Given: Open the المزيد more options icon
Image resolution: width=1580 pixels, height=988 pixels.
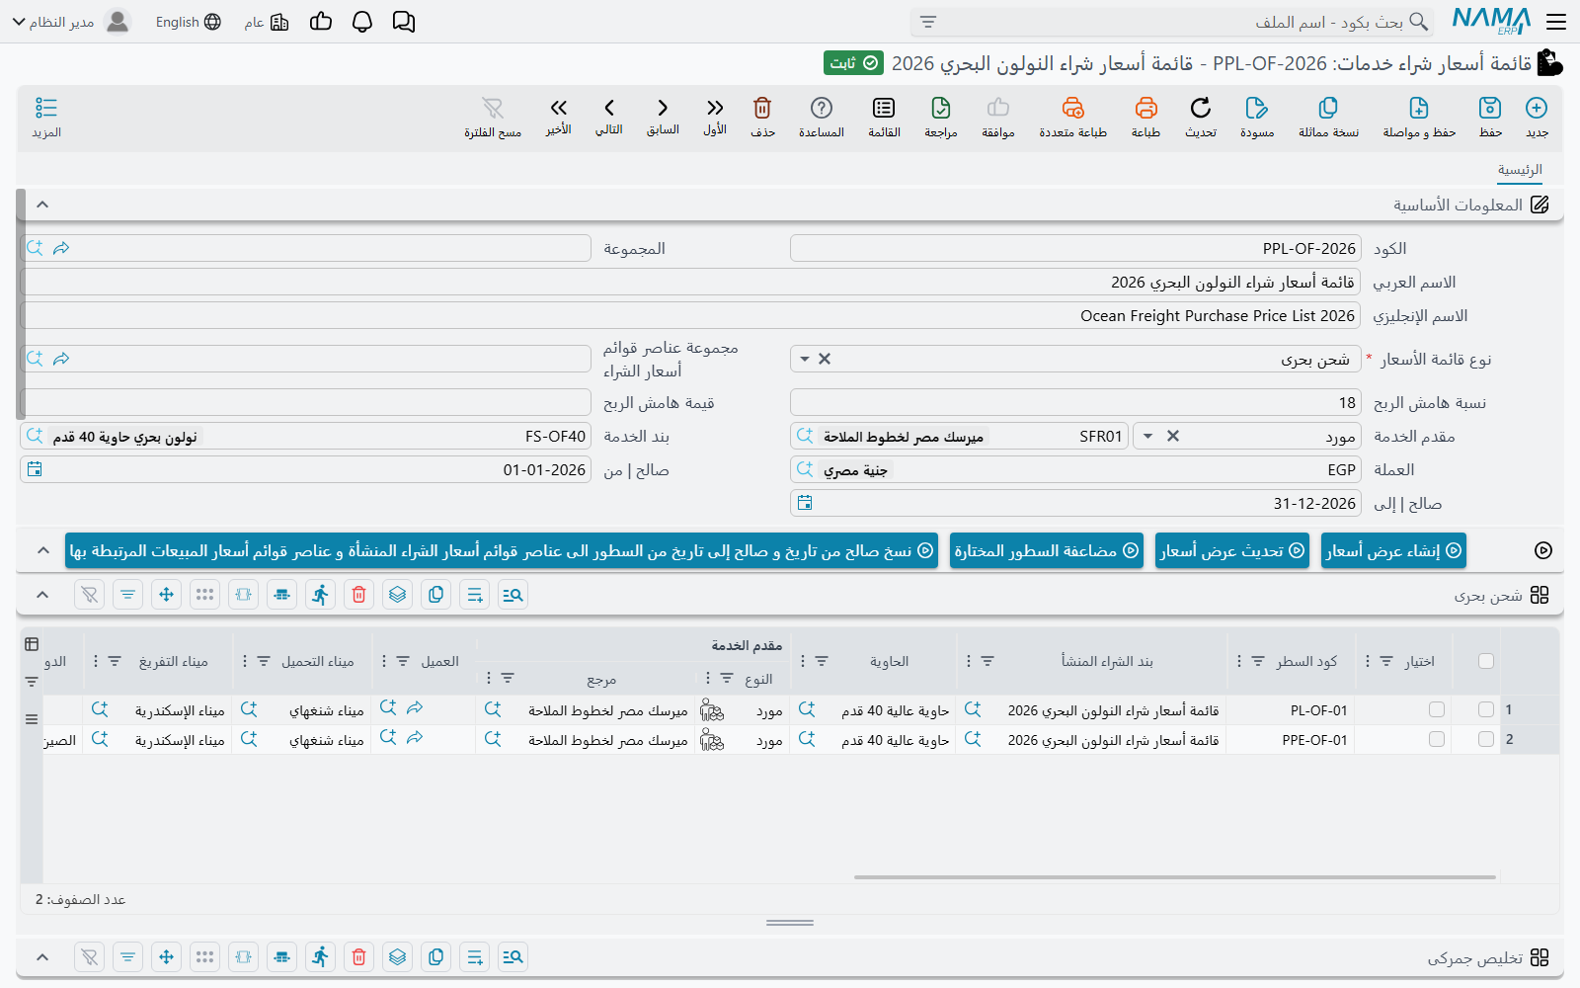Looking at the screenshot, I should click(x=46, y=117).
